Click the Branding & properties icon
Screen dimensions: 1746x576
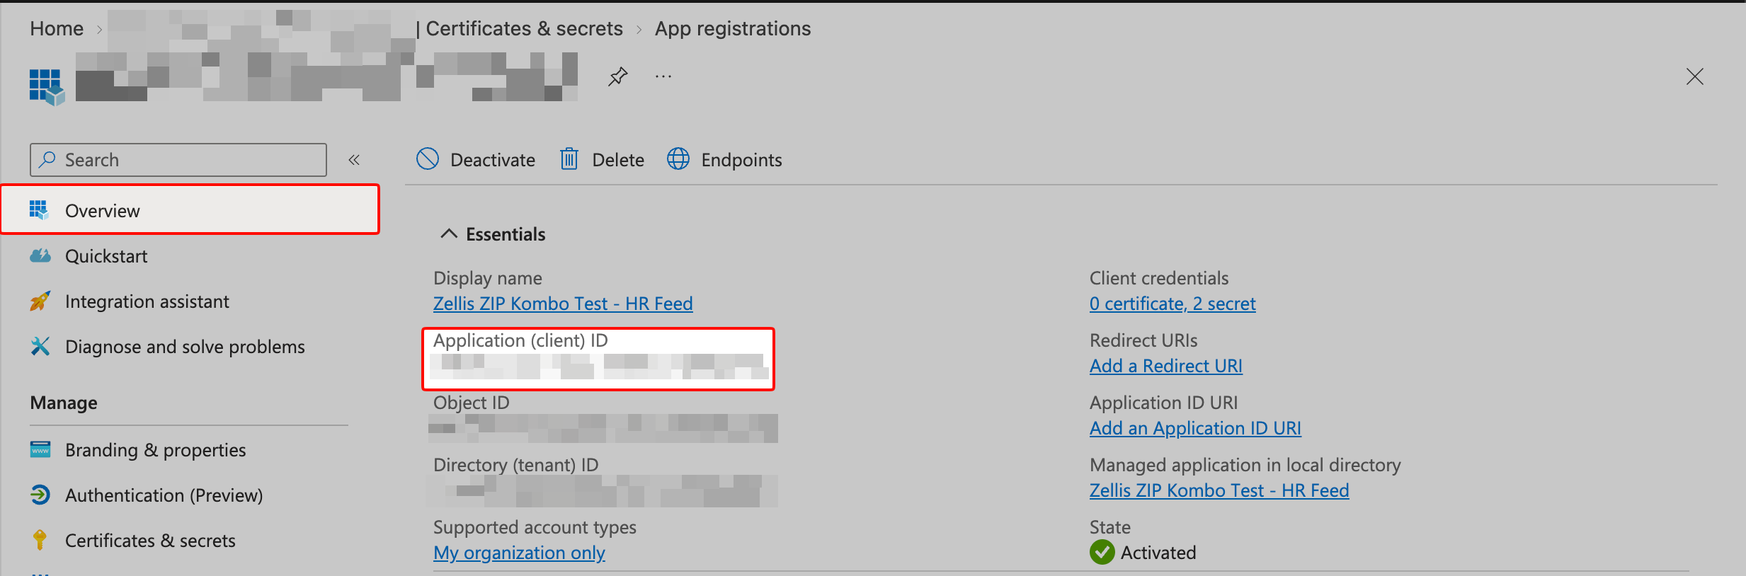[40, 449]
